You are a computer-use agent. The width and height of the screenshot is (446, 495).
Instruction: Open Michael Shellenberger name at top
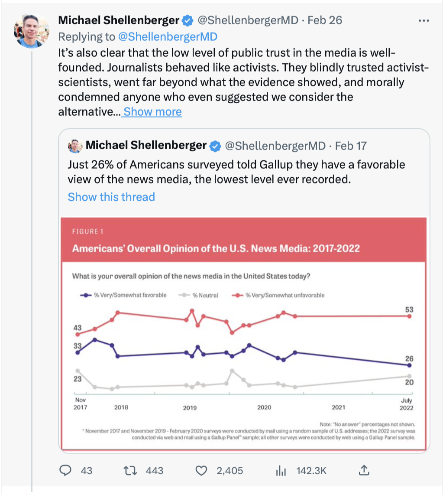(119, 20)
